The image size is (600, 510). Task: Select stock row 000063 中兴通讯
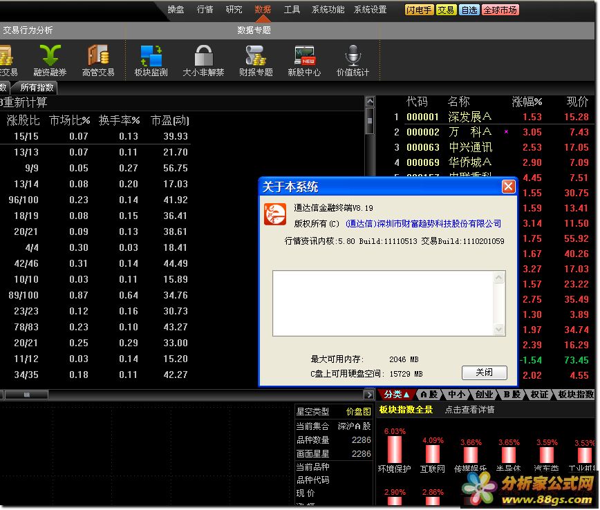[487, 147]
